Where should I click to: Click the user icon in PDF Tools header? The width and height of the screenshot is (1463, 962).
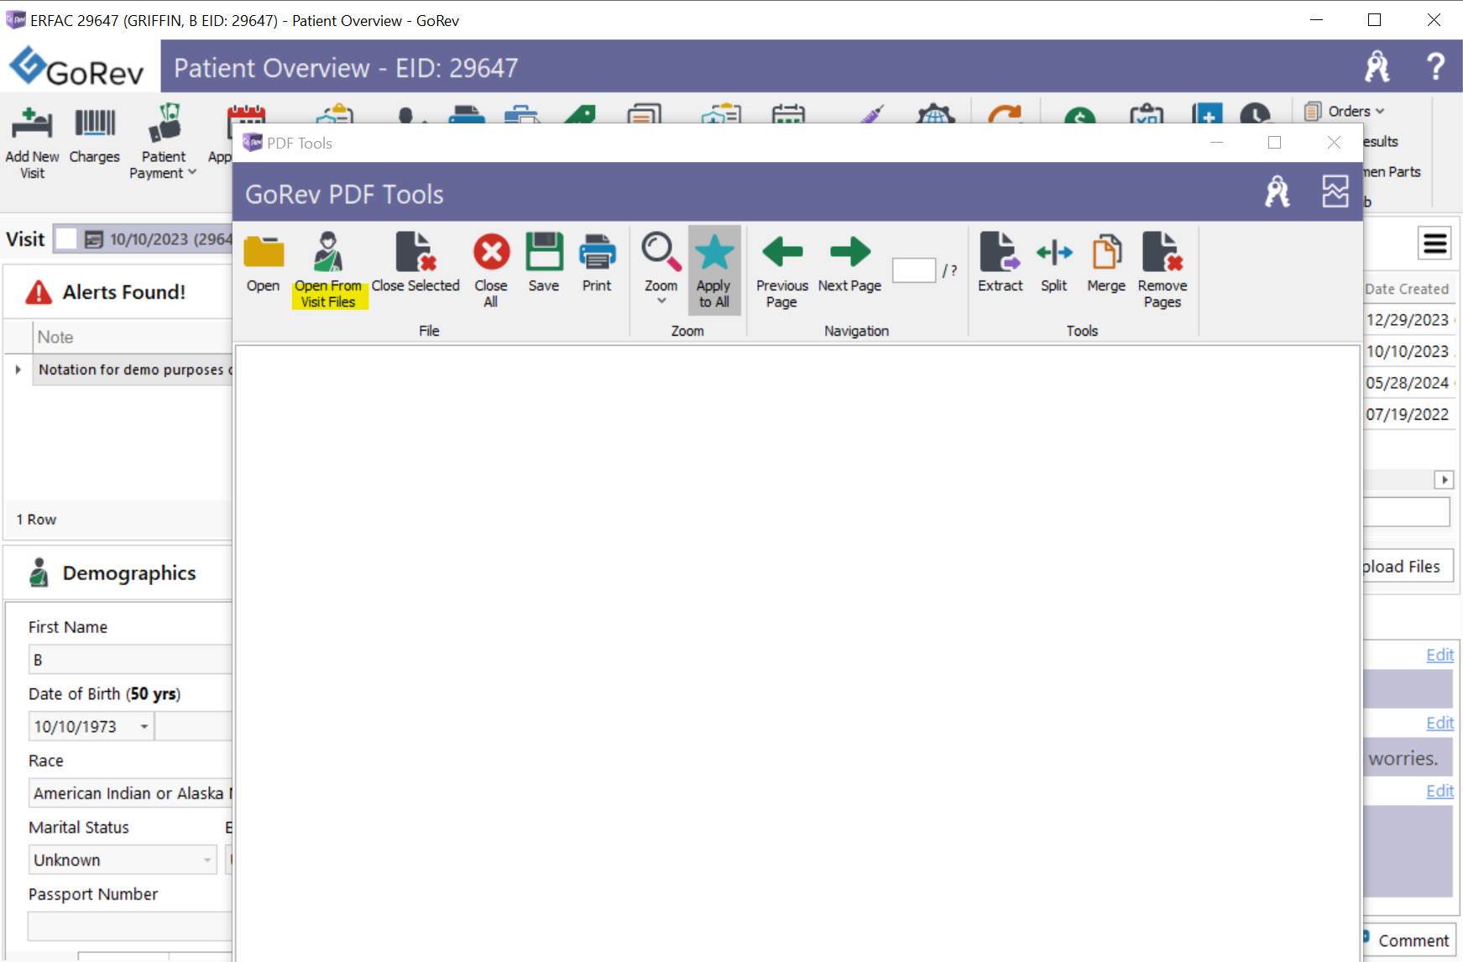(1278, 191)
